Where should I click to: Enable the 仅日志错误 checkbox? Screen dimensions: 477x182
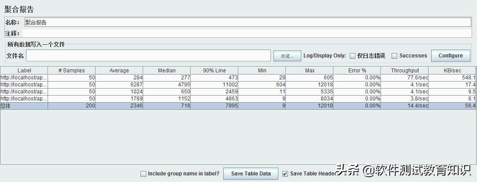352,56
